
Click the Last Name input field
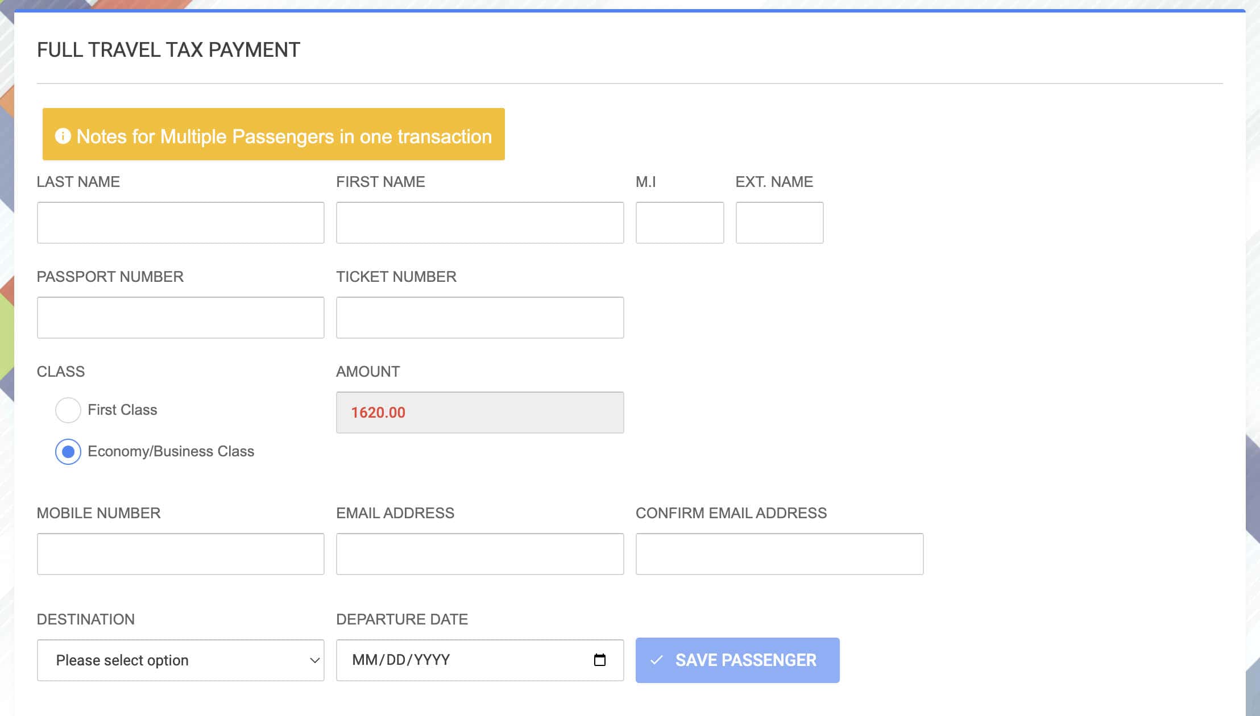180,222
